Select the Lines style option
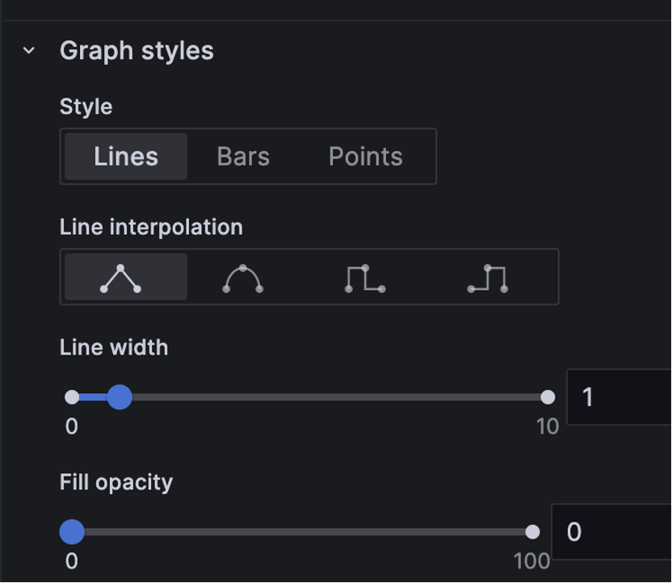The width and height of the screenshot is (672, 583). (x=126, y=157)
